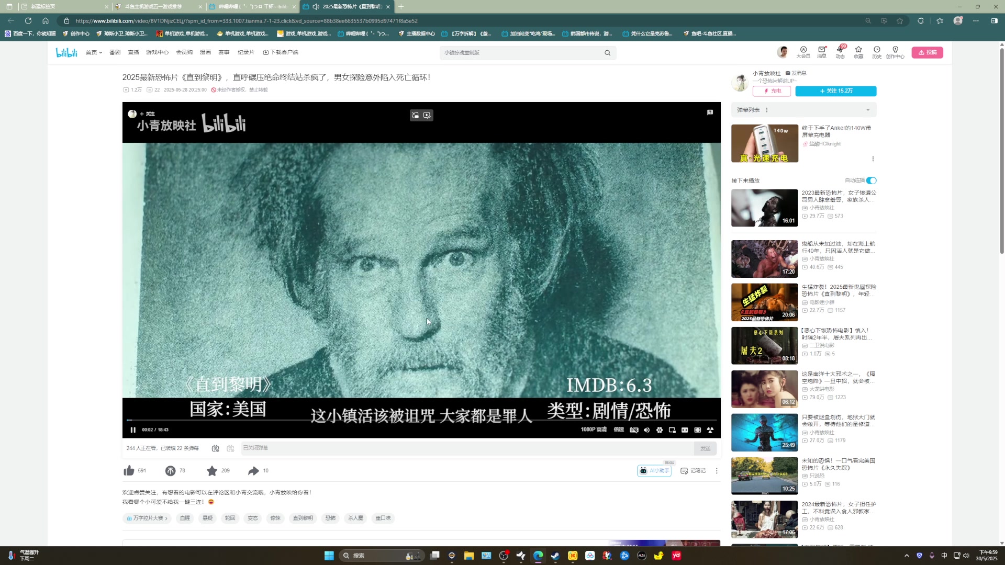
Task: Open the 倍速 playback speed menu
Action: click(619, 430)
